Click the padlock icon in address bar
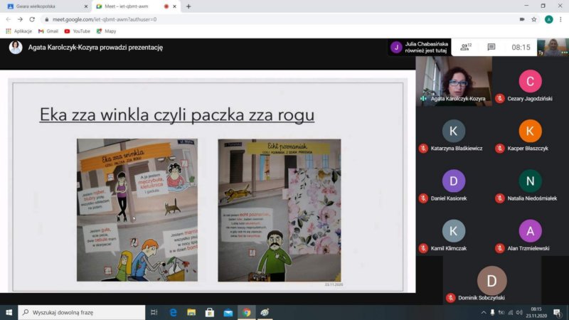569x320 pixels. coord(46,20)
